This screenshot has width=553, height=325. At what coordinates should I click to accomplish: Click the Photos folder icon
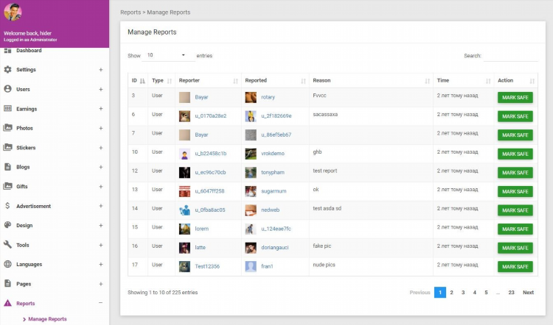point(7,128)
